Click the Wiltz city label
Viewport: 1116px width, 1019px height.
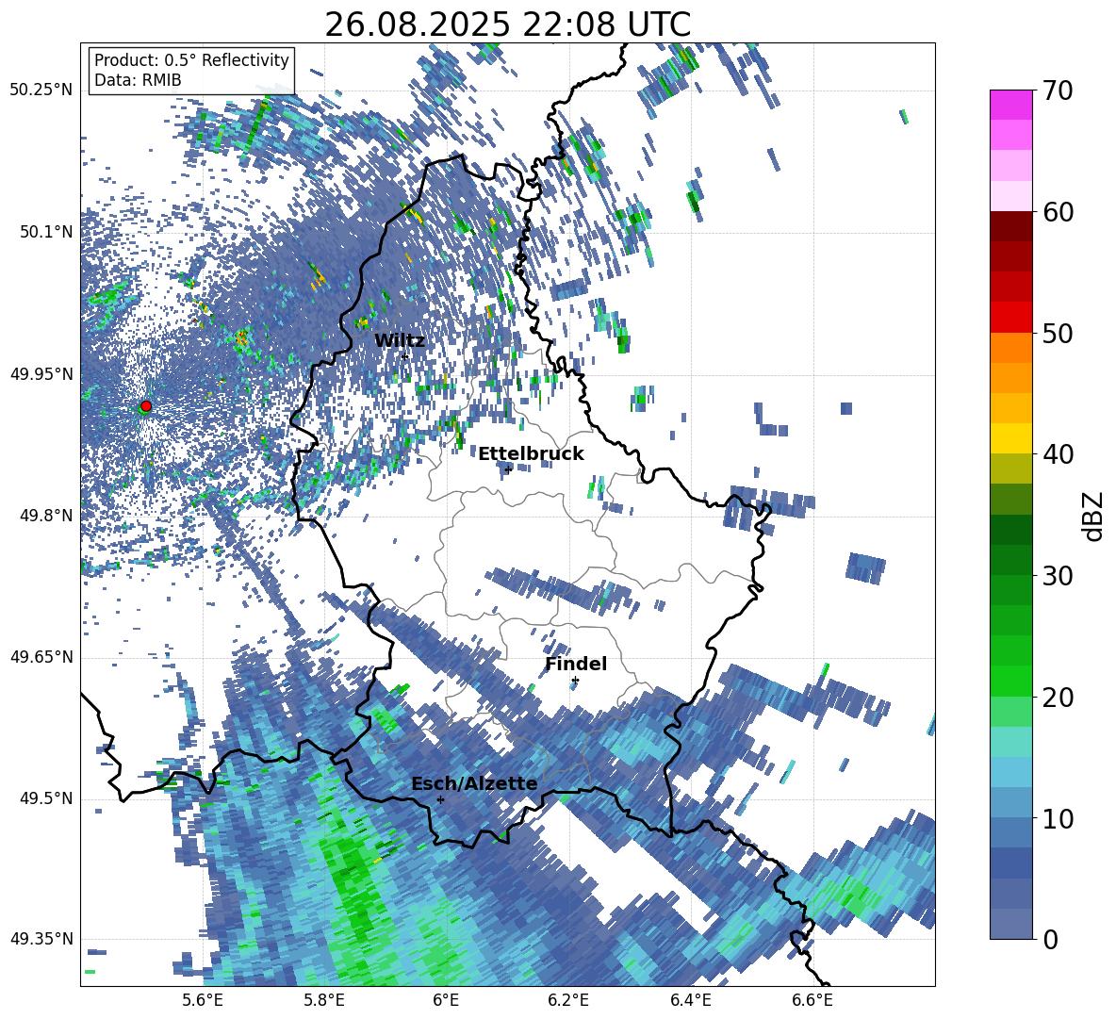coord(400,341)
